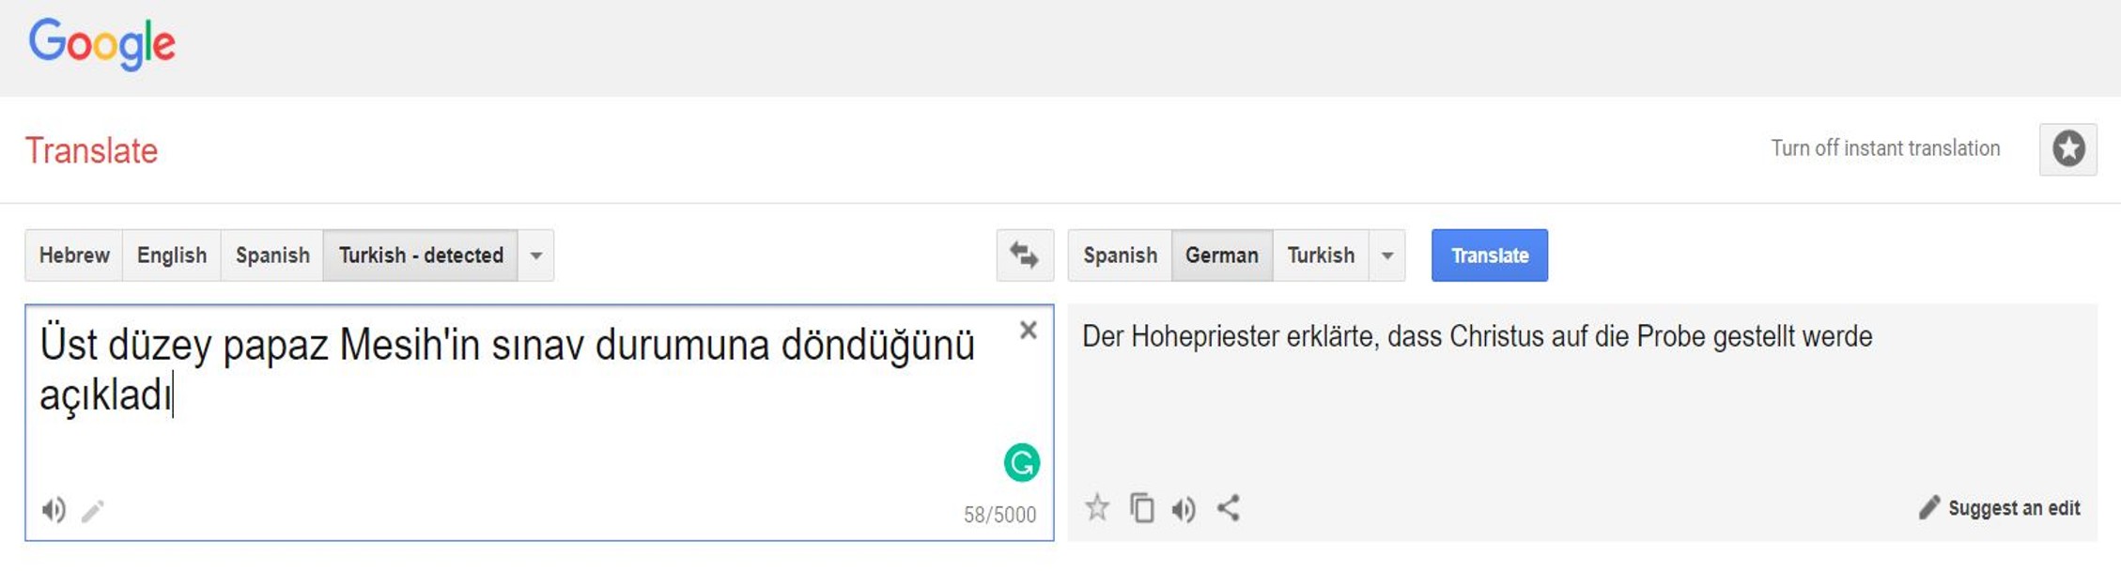Listen to the German translation audio

tap(1184, 509)
